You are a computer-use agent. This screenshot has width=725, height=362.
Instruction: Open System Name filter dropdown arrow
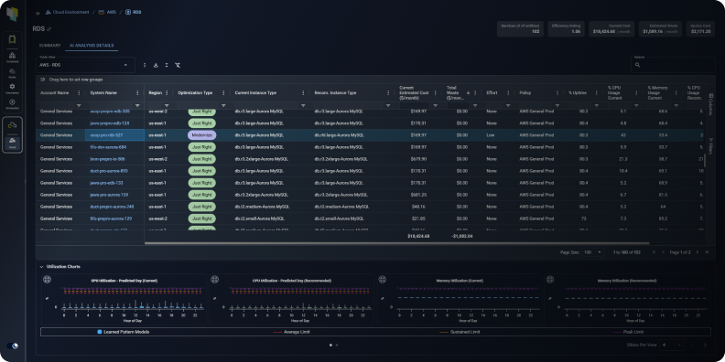[x=137, y=106]
